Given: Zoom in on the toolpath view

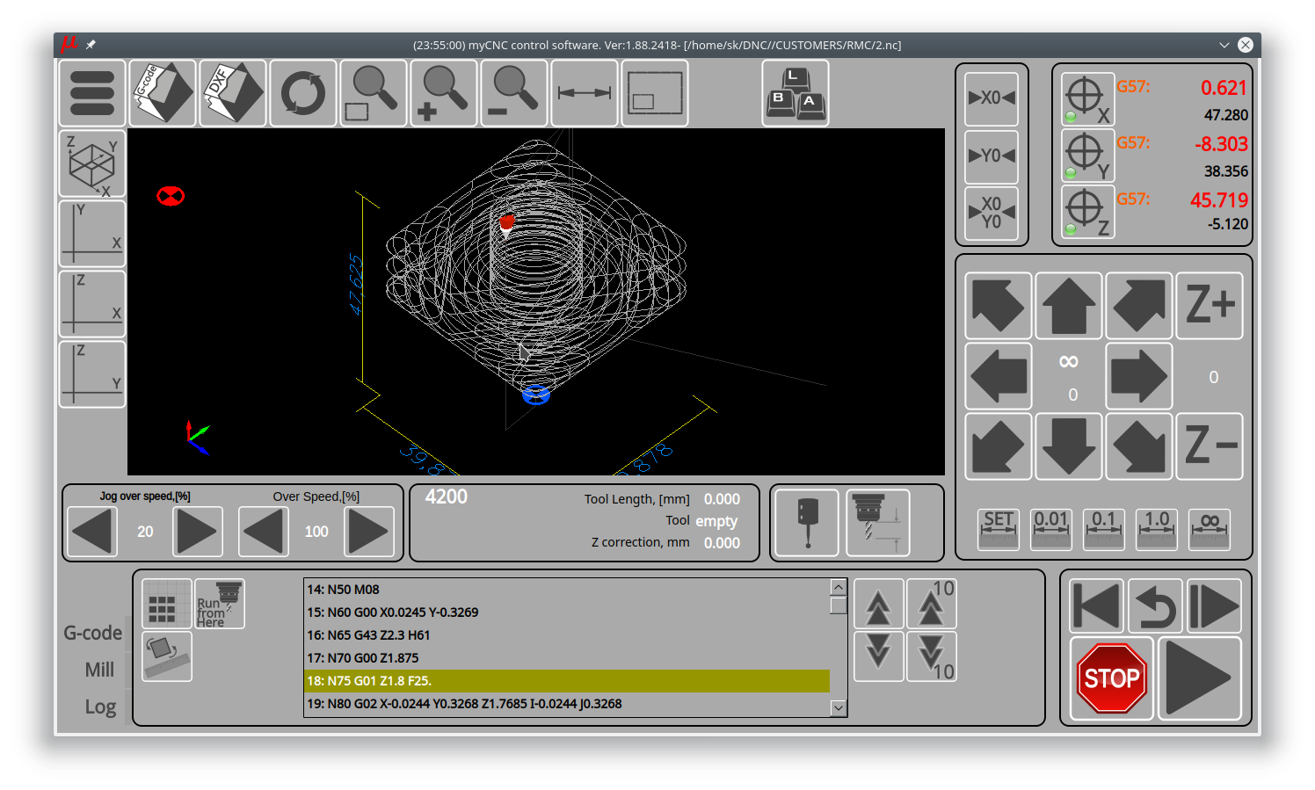Looking at the screenshot, I should [444, 93].
